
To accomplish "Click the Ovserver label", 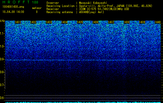I will pos(53,3).
